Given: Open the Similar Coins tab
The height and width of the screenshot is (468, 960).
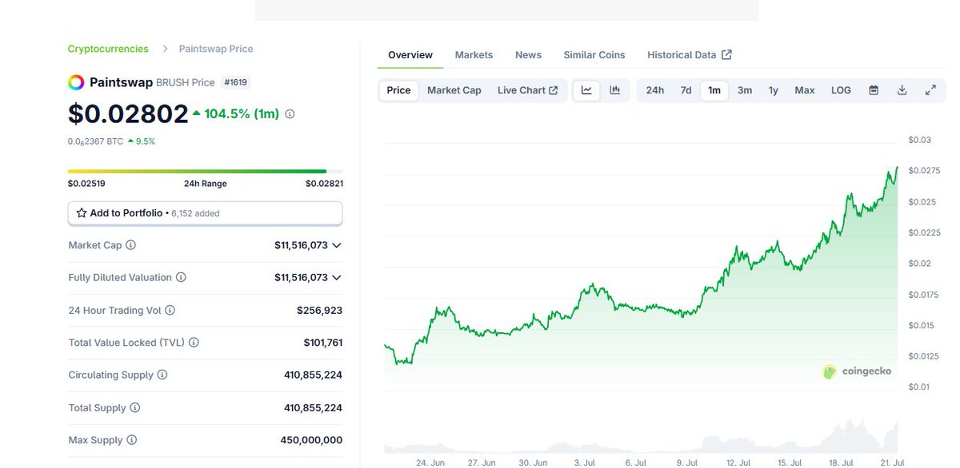Looking at the screenshot, I should tap(594, 55).
